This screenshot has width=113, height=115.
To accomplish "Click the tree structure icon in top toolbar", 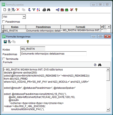I will 58,10.
